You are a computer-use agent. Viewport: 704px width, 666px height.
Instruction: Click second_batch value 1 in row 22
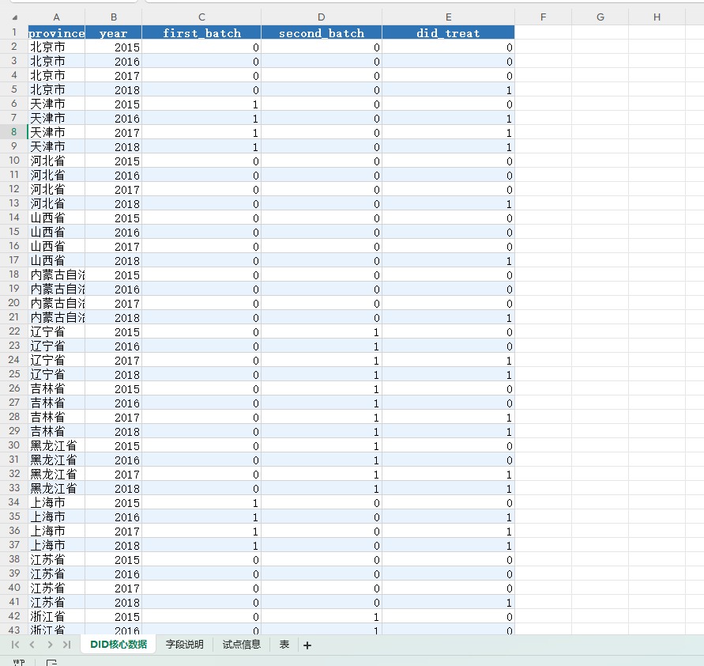(322, 331)
